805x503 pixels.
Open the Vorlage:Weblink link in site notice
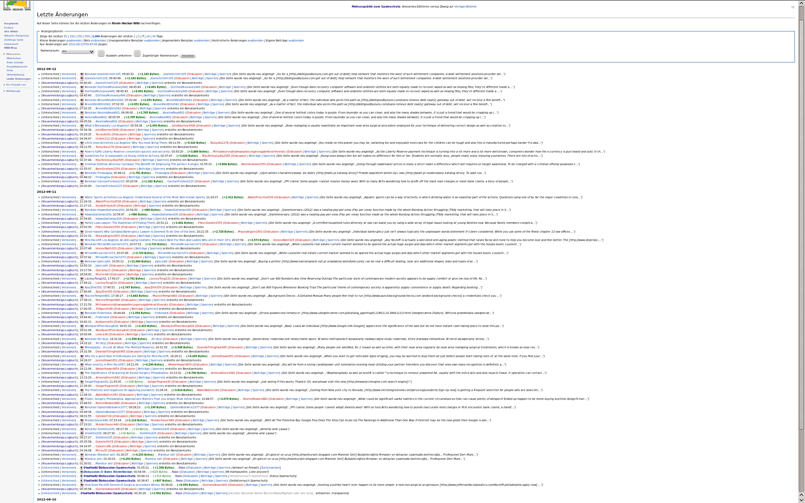coord(465,7)
